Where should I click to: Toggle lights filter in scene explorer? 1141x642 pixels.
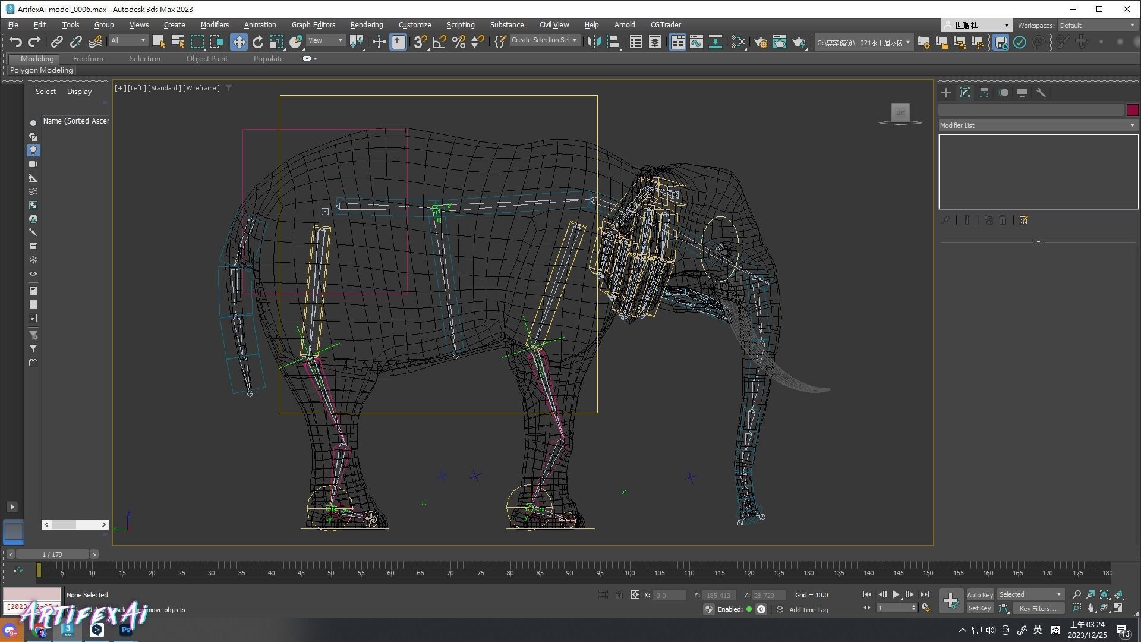click(33, 150)
